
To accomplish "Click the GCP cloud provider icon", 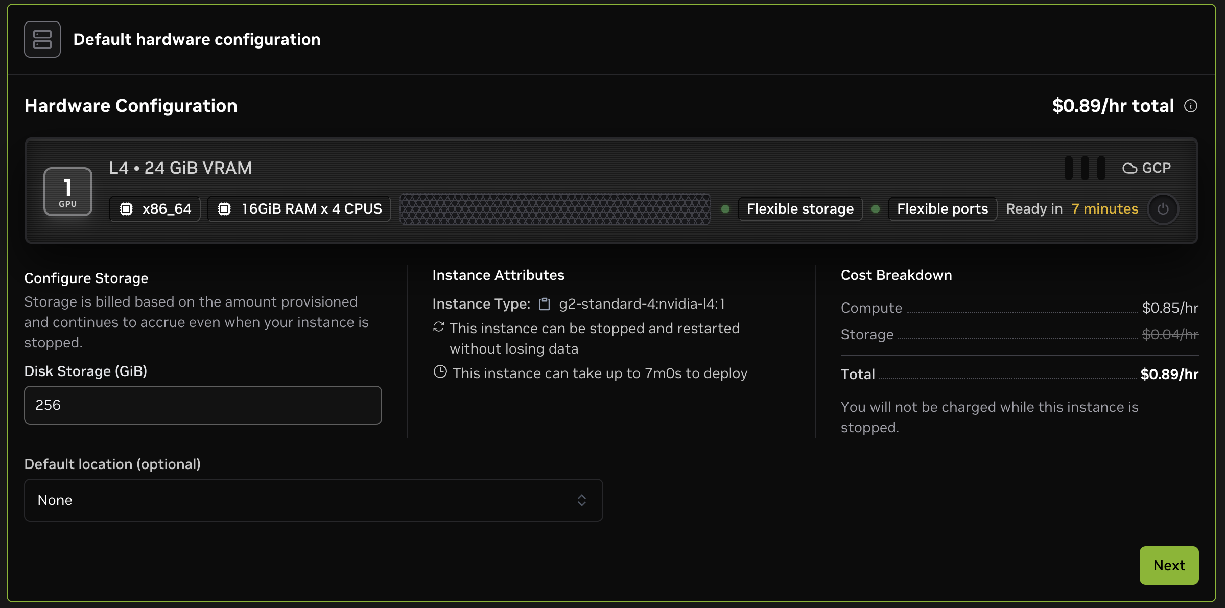I will click(1129, 168).
